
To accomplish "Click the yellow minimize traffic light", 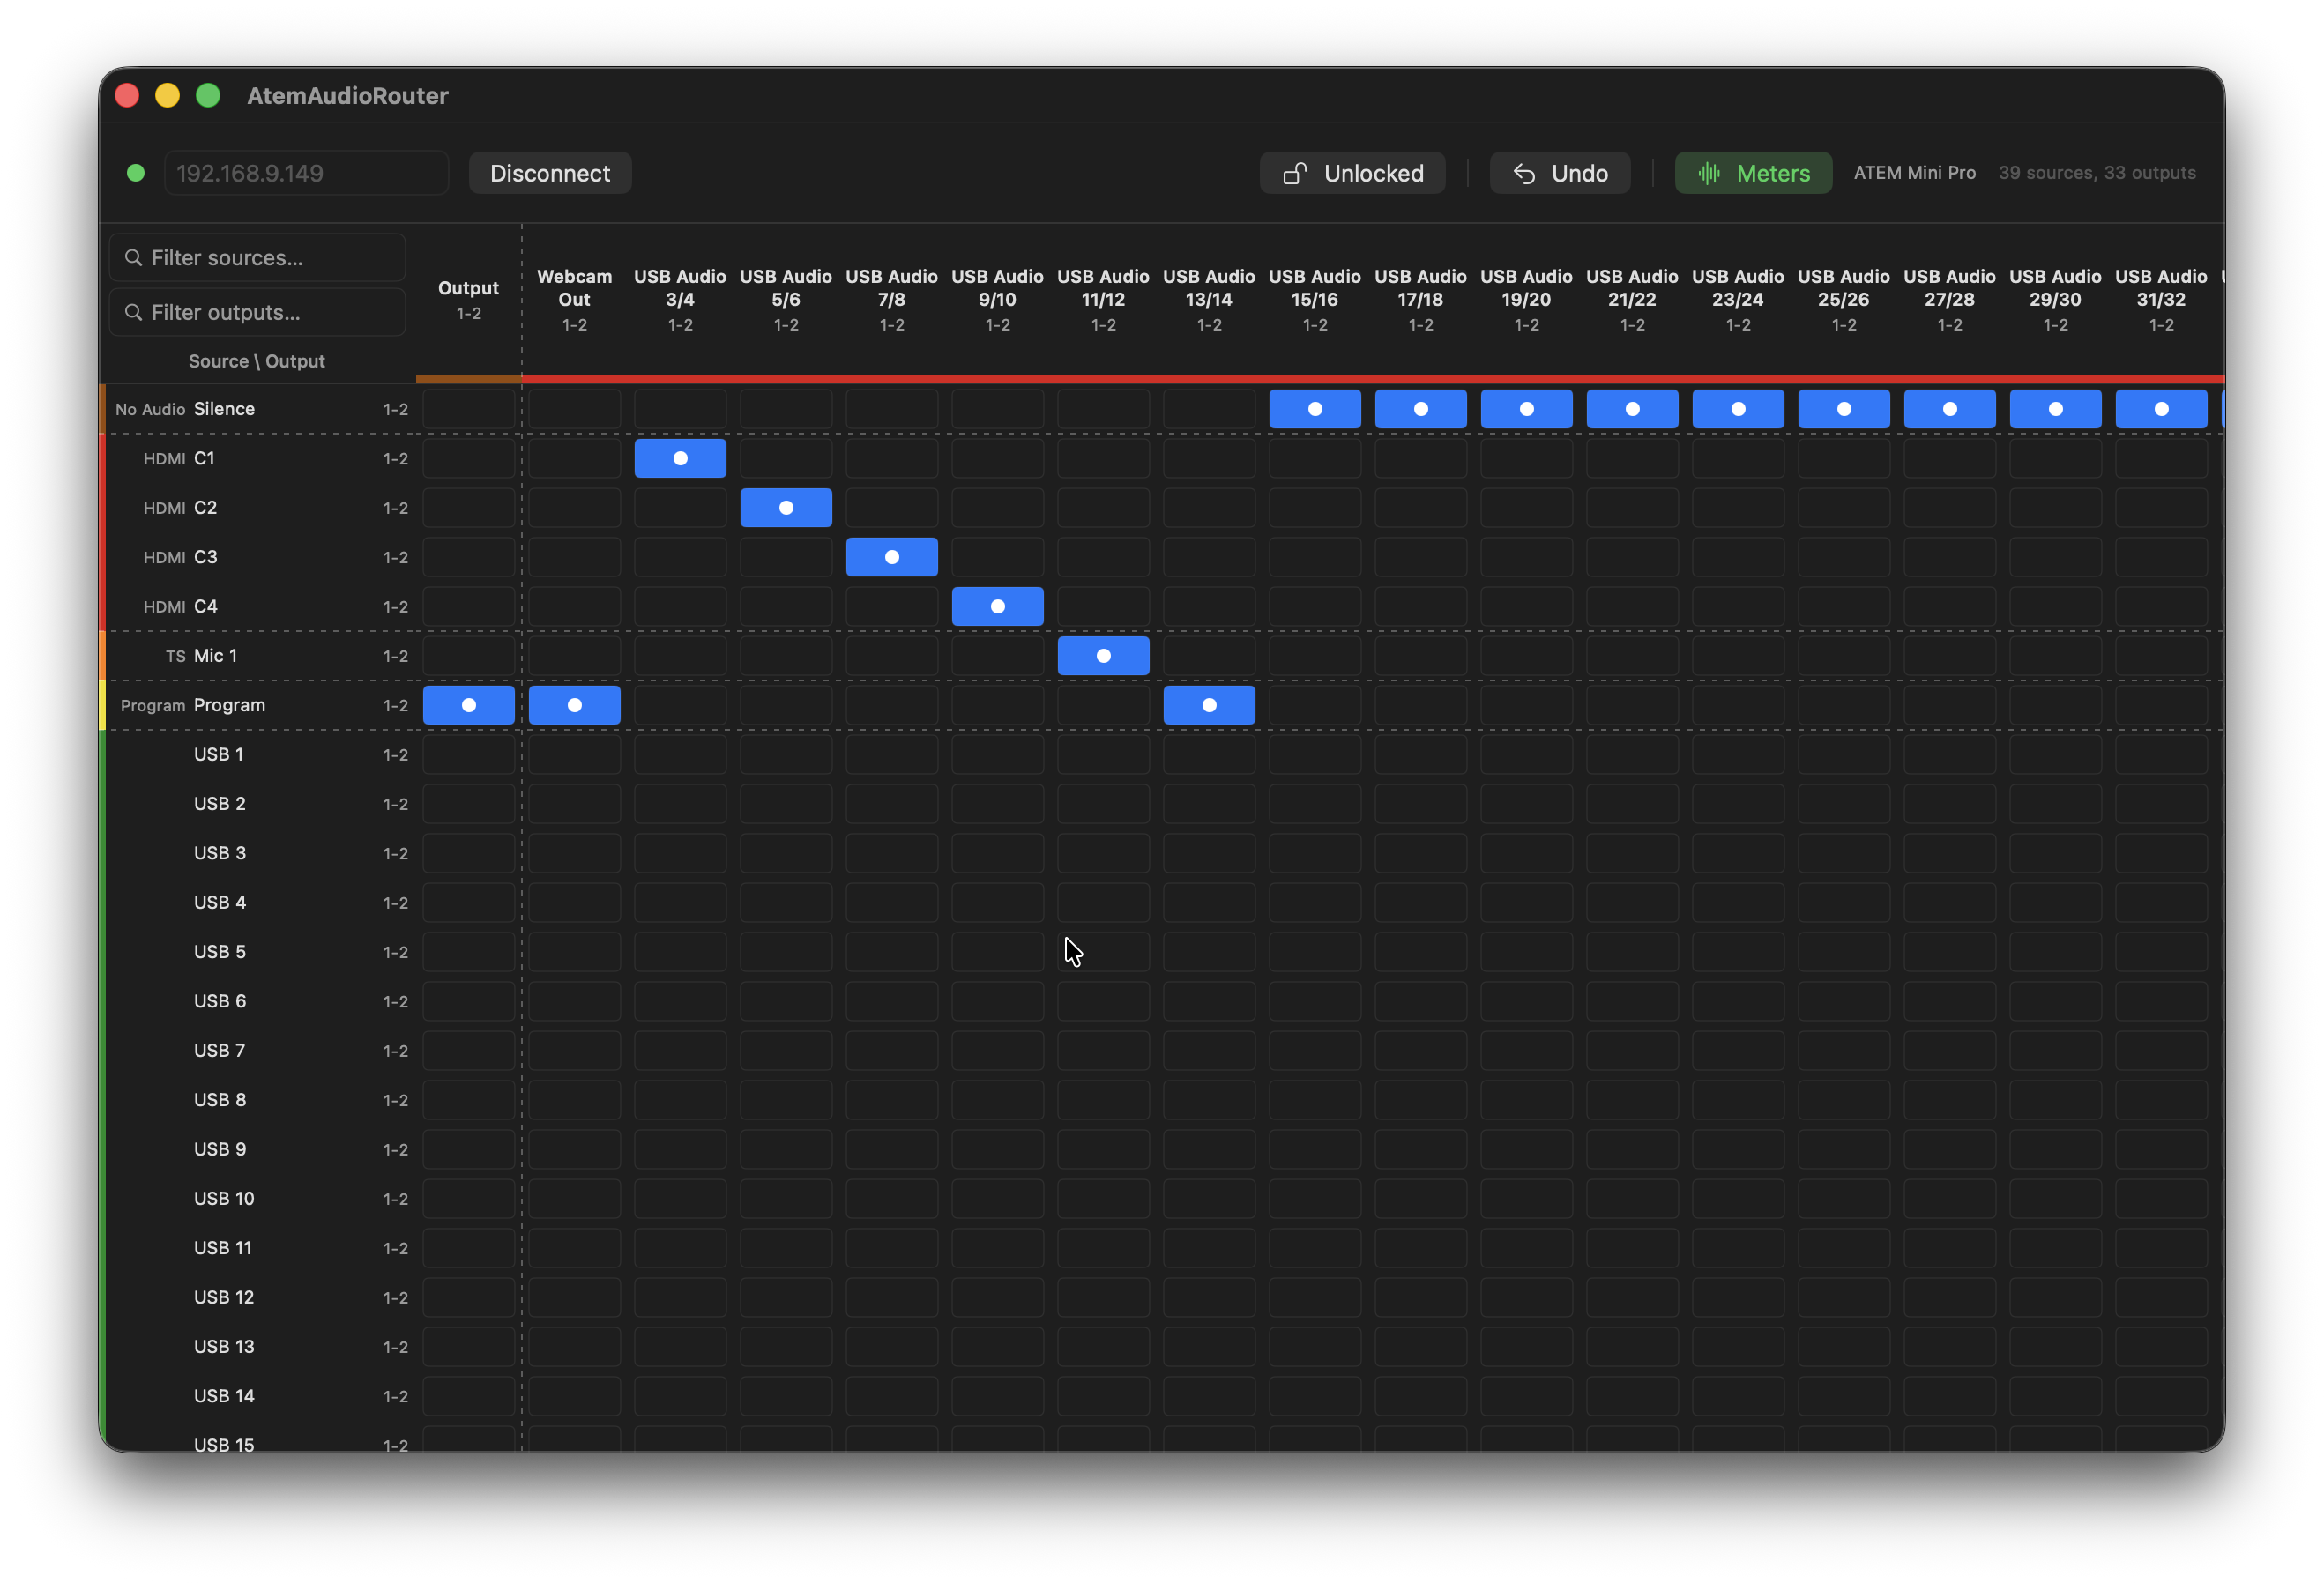I will pos(167,95).
